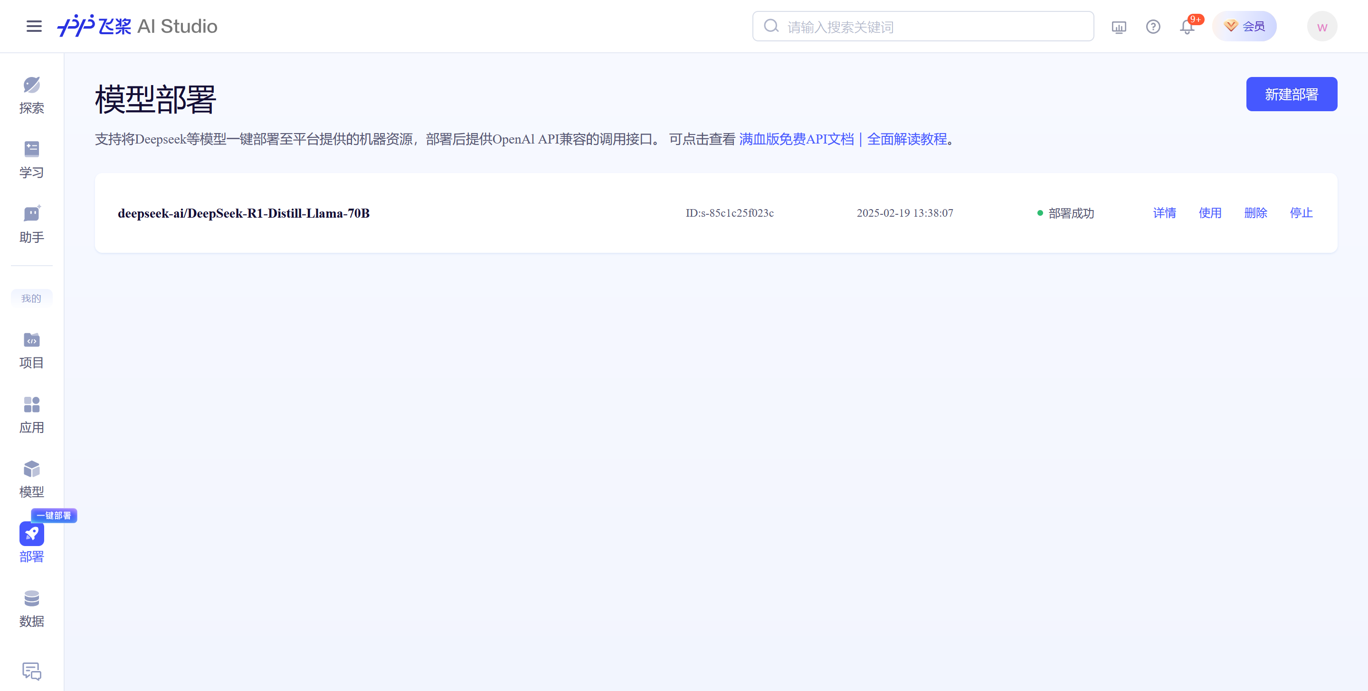Select the Deploy (部署) rocket icon
Screen dimensions: 1368x691
click(x=31, y=534)
